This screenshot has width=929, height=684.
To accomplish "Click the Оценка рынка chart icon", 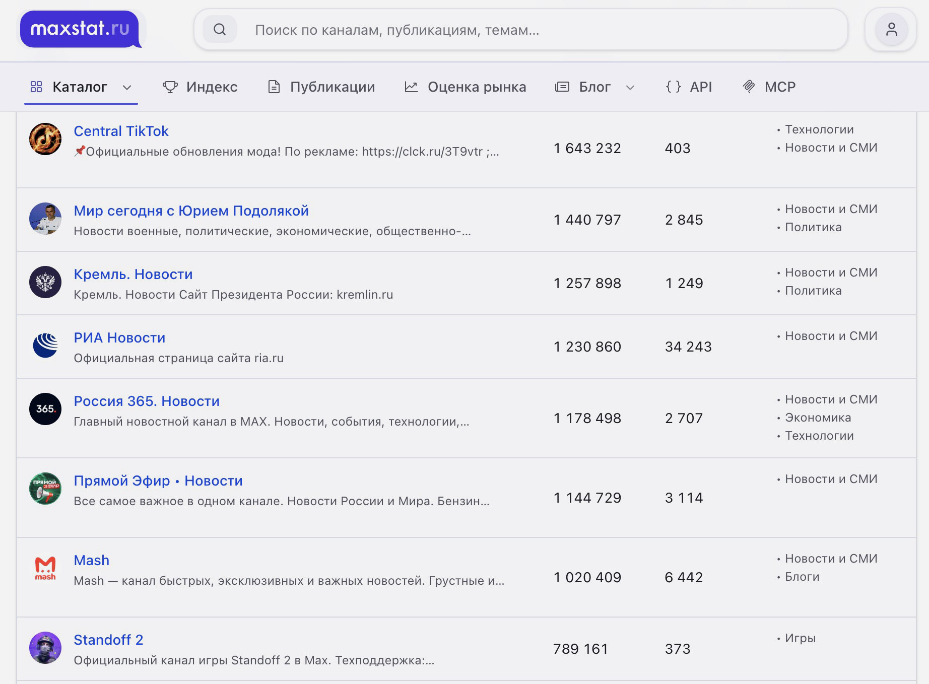I will click(411, 87).
